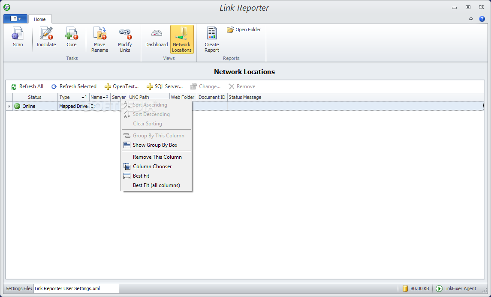Select the Network Locations view
The height and width of the screenshot is (297, 491).
click(182, 39)
